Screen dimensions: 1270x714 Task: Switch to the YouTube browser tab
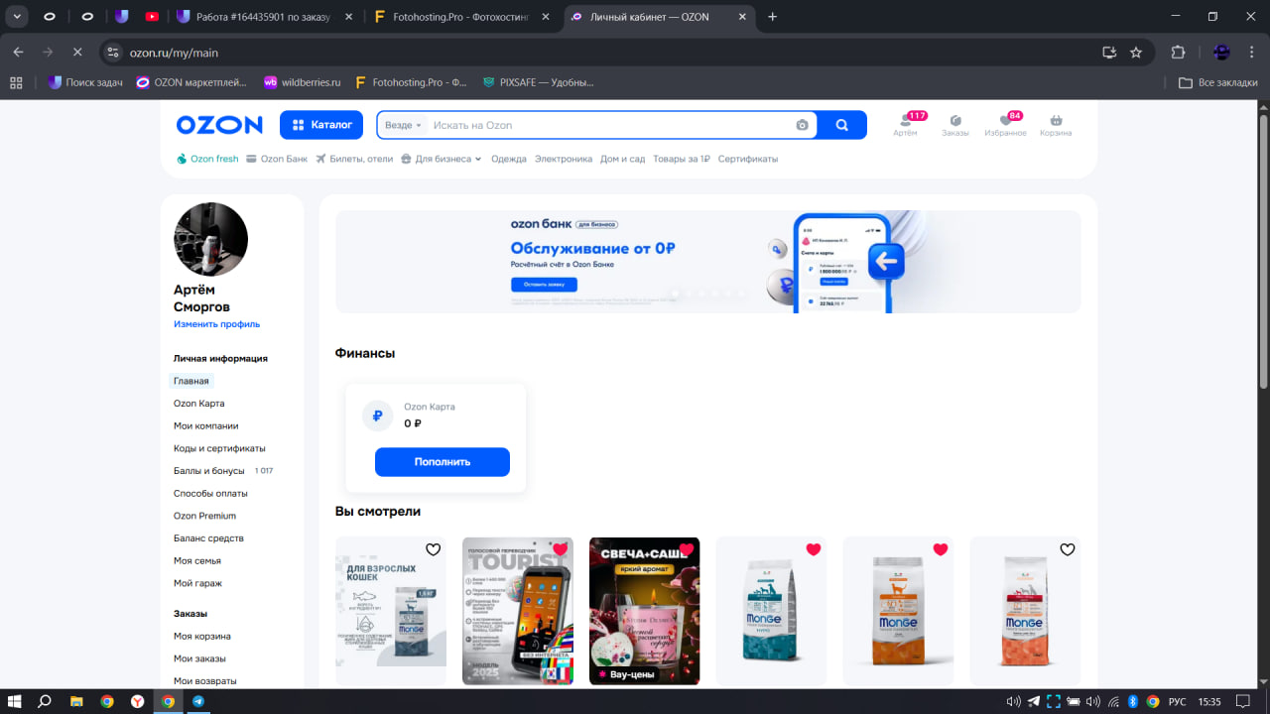click(151, 17)
